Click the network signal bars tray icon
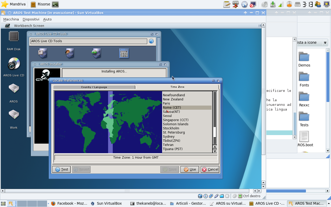 [x=281, y=4]
